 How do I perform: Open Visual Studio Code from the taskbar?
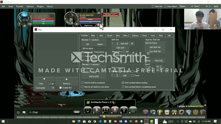tap(100, 121)
